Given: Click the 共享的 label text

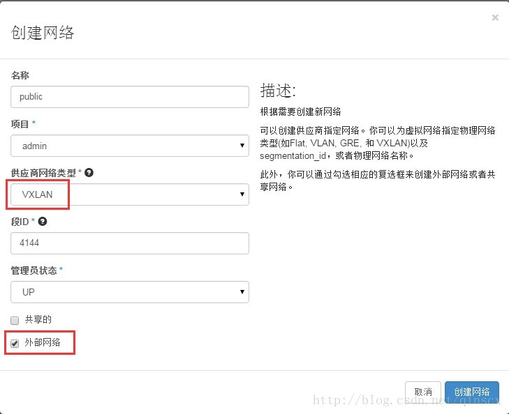Looking at the screenshot, I should click(38, 320).
